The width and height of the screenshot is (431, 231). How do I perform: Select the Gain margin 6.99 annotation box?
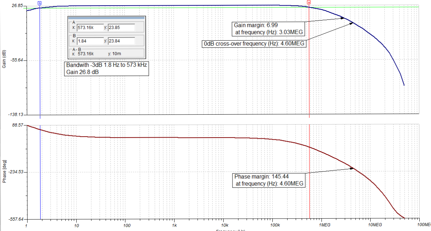click(x=268, y=29)
